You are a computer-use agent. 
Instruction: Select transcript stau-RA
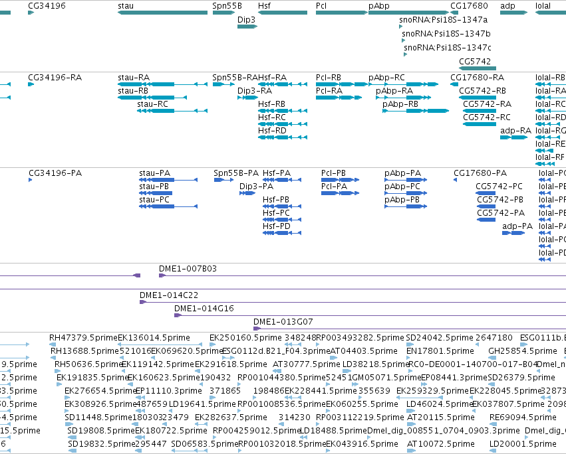click(134, 78)
